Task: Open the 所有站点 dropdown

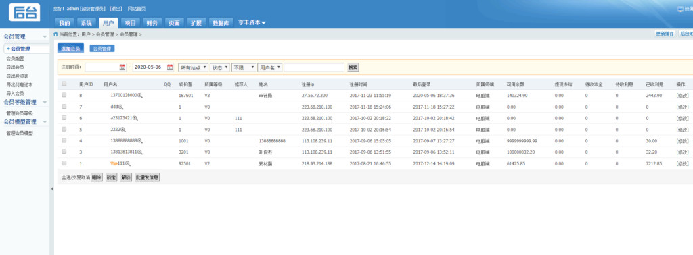Action: coord(193,67)
